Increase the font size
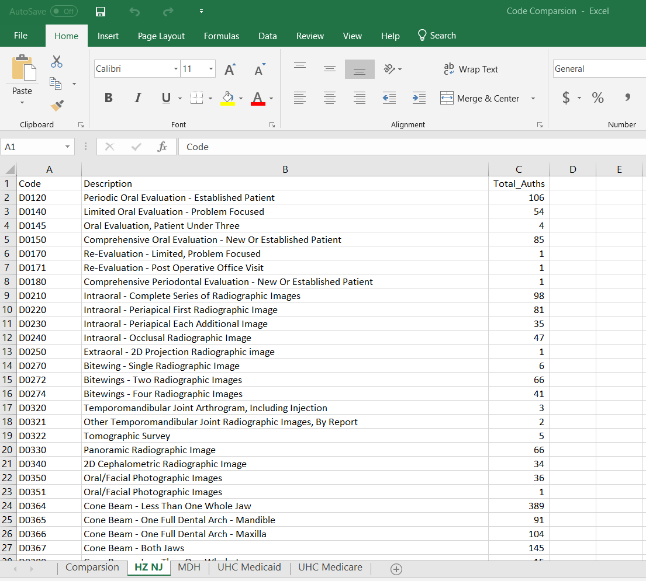 [229, 67]
